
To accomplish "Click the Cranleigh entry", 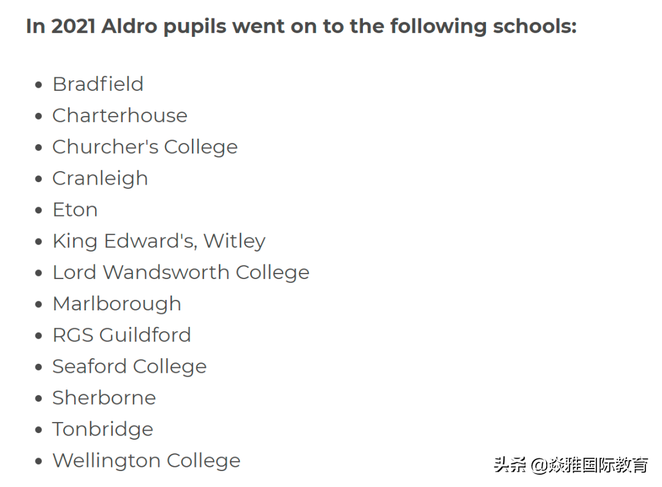I will point(100,178).
